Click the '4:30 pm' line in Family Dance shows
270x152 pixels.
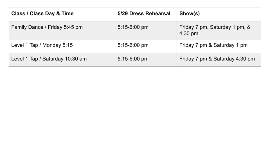tap(189, 33)
